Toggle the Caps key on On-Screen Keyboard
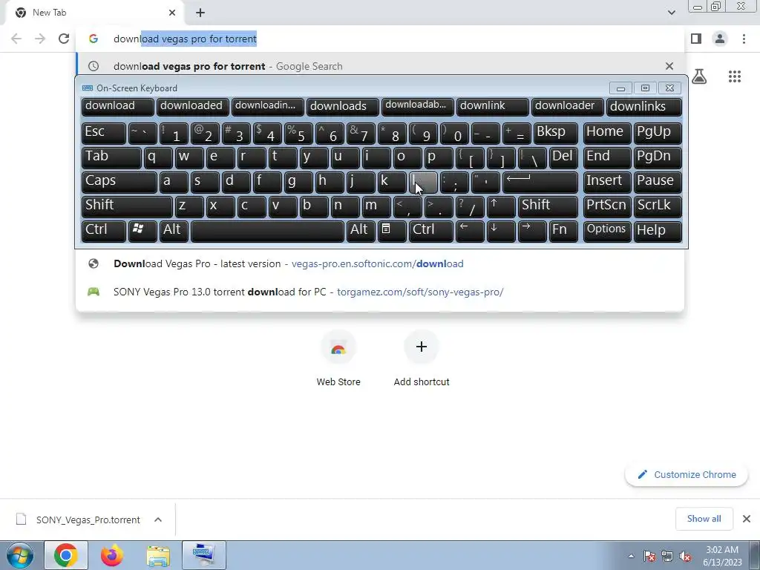760x570 pixels. point(119,182)
